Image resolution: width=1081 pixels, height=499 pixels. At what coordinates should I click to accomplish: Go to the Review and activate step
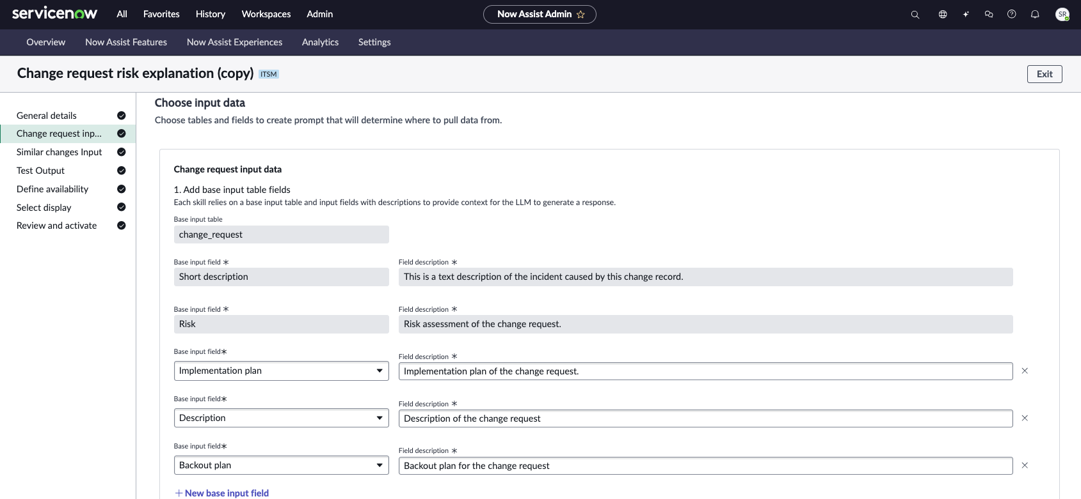point(68,226)
